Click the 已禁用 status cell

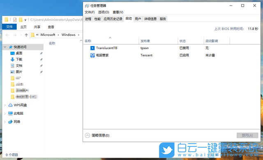184,48
